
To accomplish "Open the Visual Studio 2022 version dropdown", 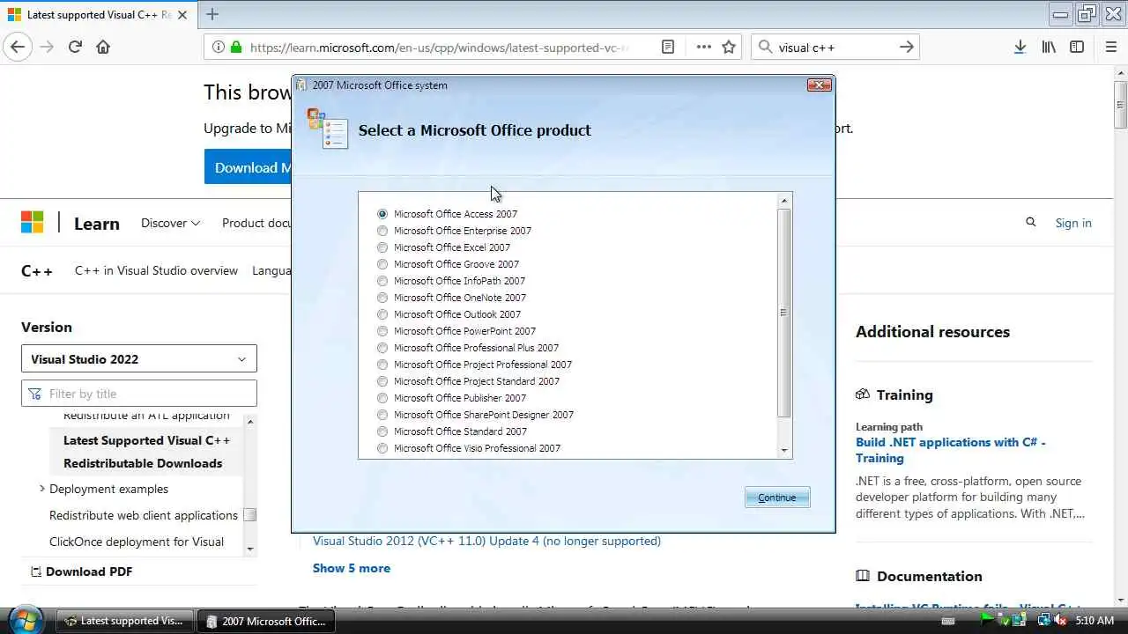I will click(x=139, y=358).
